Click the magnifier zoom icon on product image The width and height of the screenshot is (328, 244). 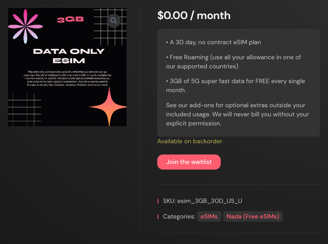point(114,21)
